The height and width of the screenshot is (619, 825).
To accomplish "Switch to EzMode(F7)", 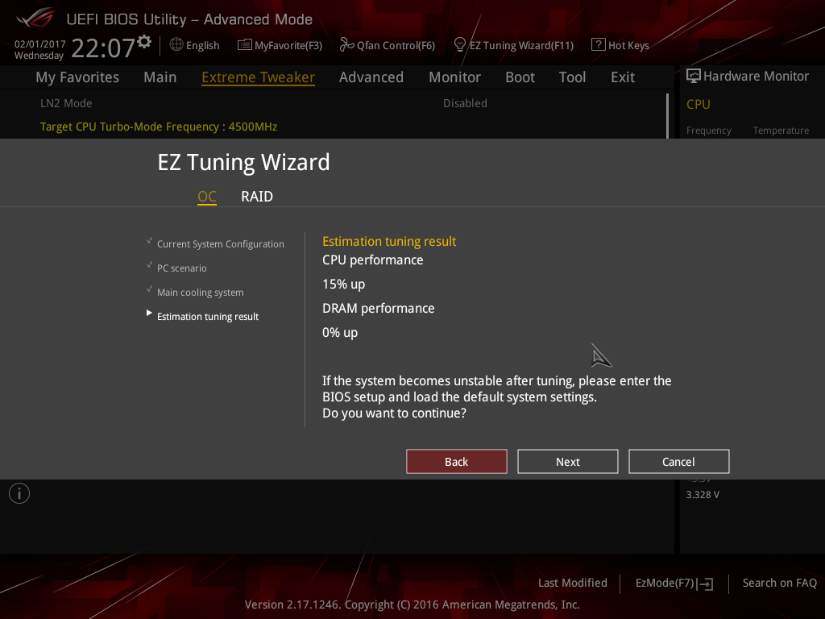I will 674,583.
